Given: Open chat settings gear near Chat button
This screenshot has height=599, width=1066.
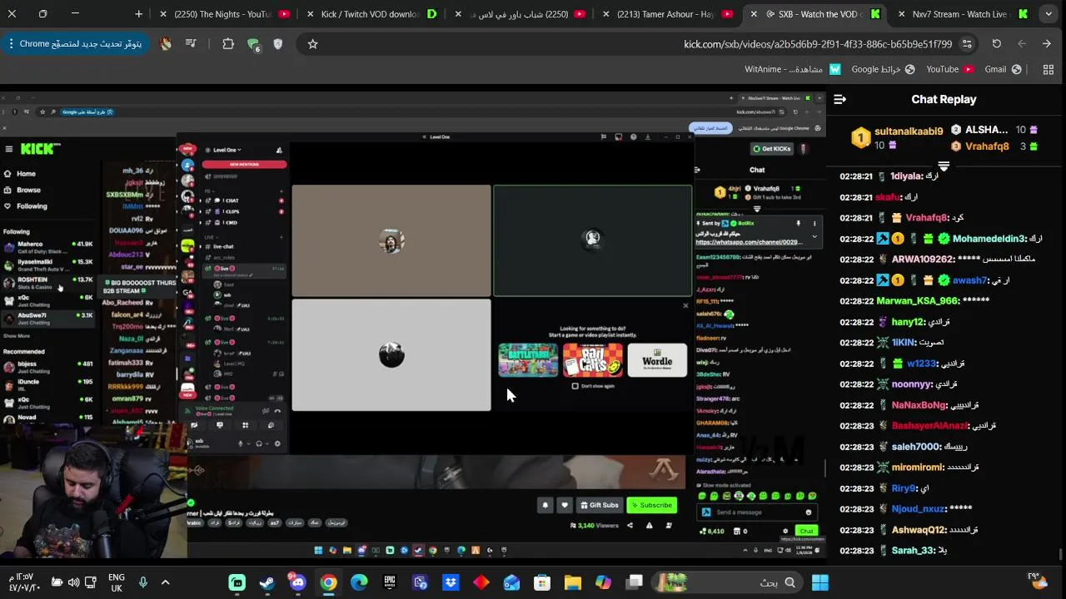Looking at the screenshot, I should coord(785,531).
